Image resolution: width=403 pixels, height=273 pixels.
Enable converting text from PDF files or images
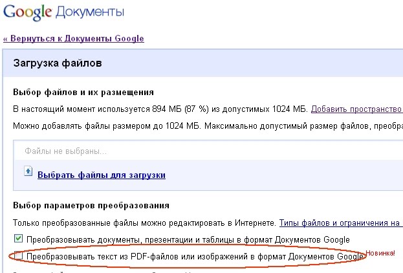pyautogui.click(x=19, y=256)
